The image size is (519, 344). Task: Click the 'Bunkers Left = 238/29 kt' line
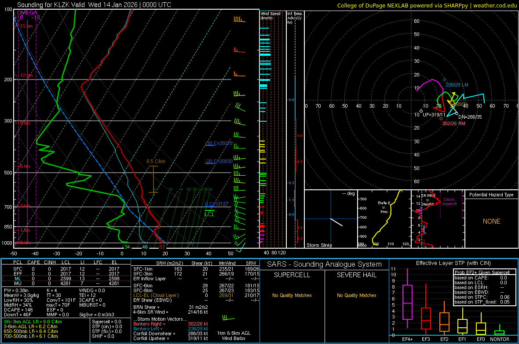click(x=171, y=329)
